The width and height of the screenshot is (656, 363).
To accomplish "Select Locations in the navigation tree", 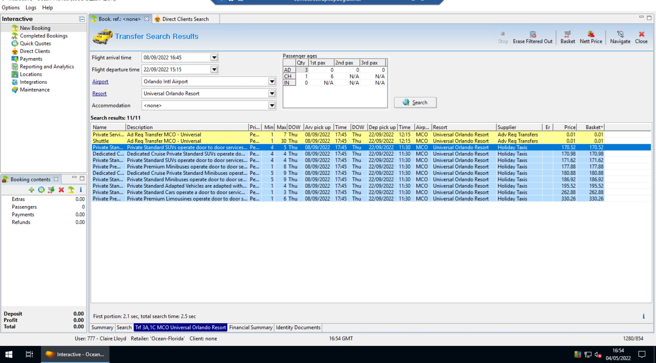I will coord(31,74).
